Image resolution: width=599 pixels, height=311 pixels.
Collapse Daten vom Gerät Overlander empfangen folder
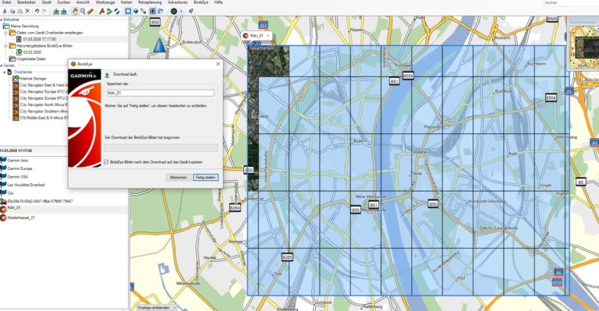pyautogui.click(x=5, y=33)
